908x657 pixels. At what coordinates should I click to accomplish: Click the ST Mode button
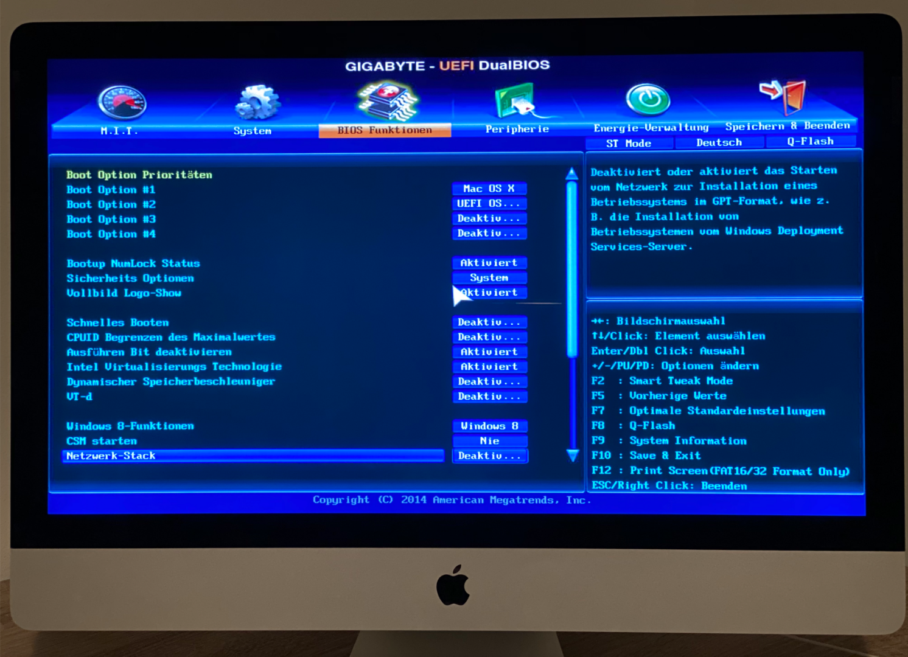pyautogui.click(x=629, y=144)
